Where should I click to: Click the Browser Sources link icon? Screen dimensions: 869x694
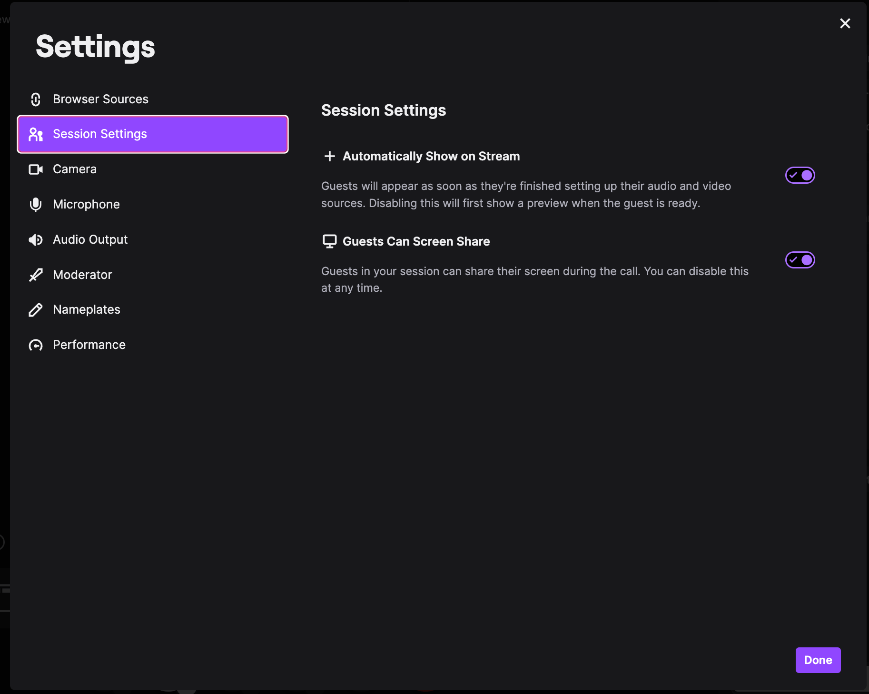coord(36,99)
